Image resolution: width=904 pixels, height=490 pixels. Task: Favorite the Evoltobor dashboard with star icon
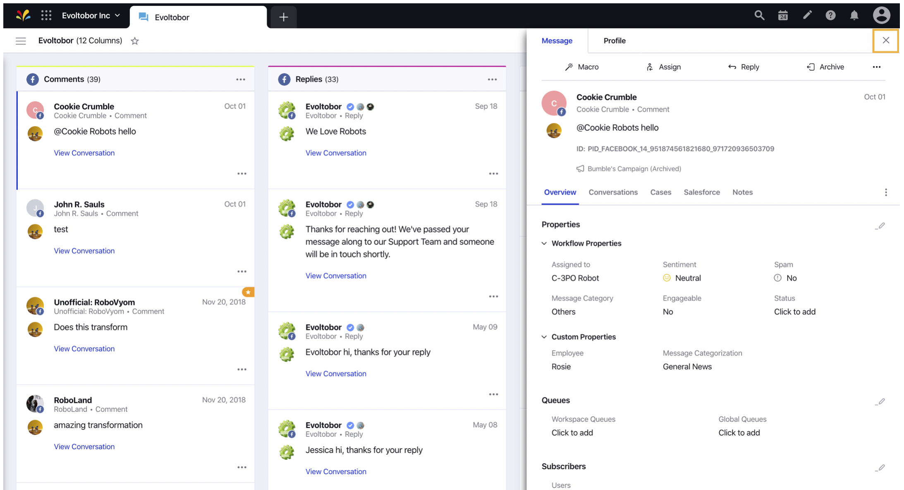coord(135,41)
